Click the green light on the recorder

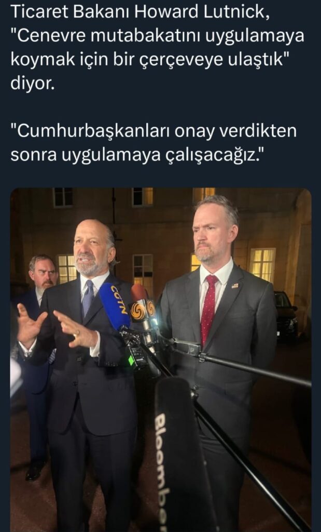pos(131,361)
